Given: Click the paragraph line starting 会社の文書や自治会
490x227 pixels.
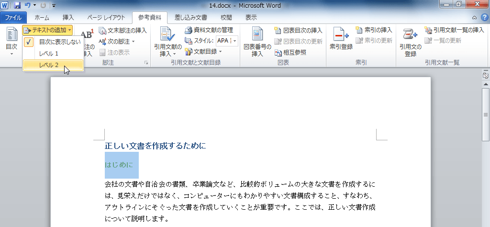Looking at the screenshot, I should [240, 184].
